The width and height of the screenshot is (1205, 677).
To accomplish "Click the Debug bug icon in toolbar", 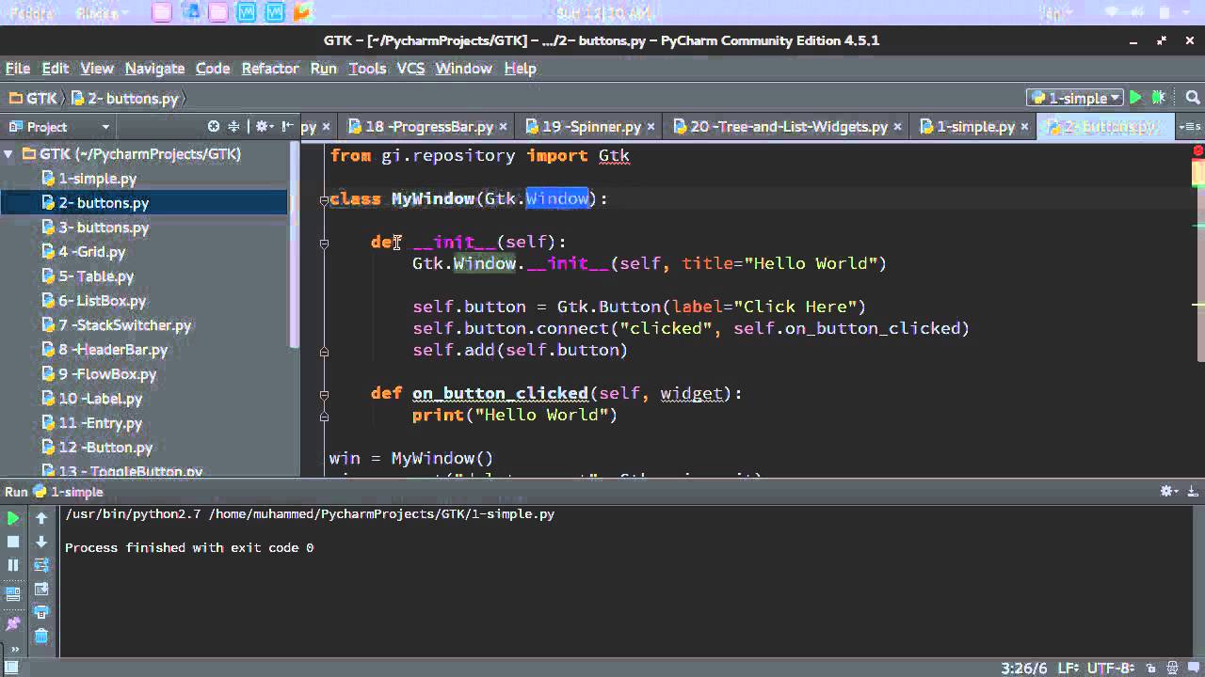I will pos(1159,97).
